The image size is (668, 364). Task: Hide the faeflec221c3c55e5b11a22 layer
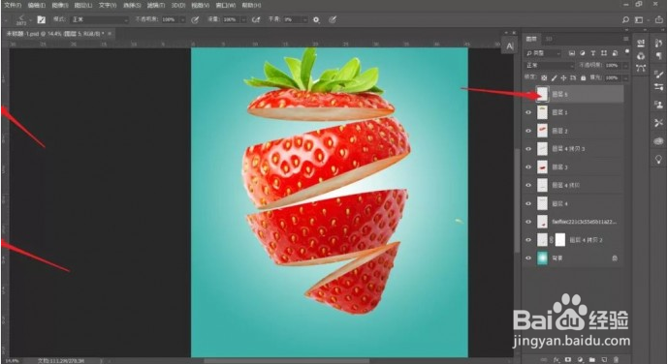pyautogui.click(x=528, y=222)
